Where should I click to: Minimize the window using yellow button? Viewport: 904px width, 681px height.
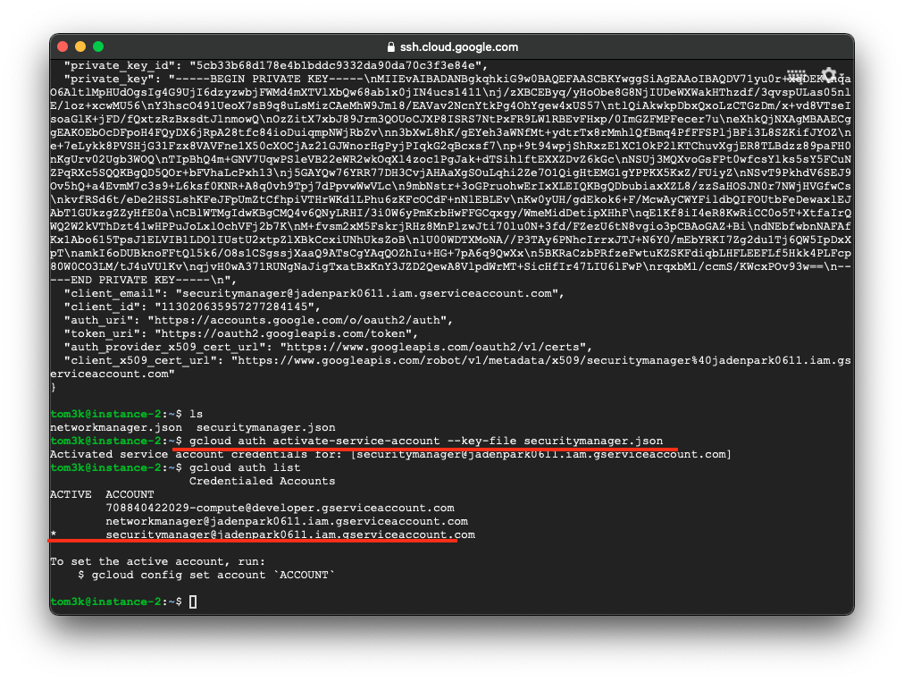[80, 46]
